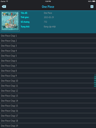The image size is (96, 128).
Task: Tap the battery indicator in status bar
Action: coord(94,1)
